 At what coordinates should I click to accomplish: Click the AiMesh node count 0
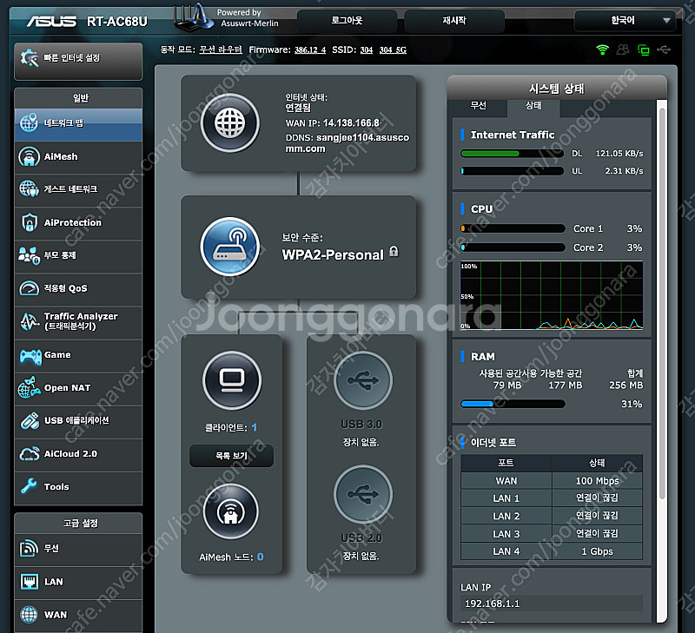[260, 557]
